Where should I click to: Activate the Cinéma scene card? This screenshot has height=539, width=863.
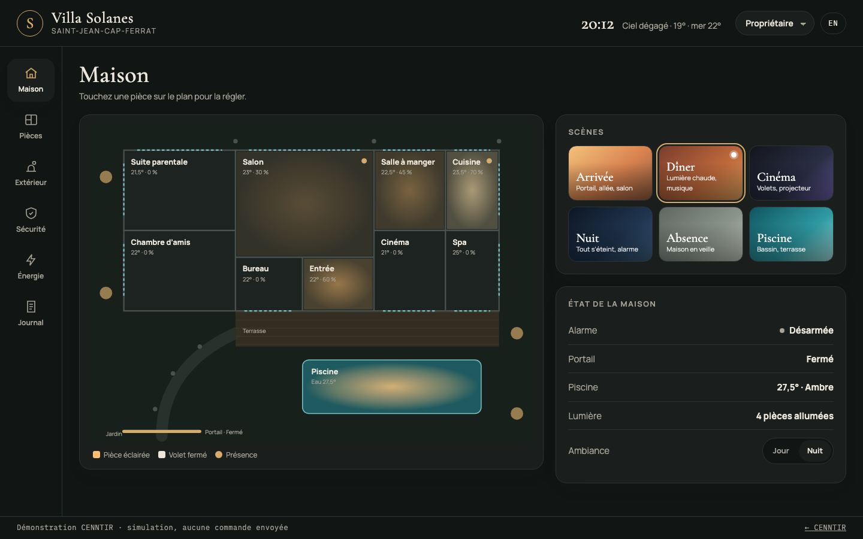pos(791,173)
